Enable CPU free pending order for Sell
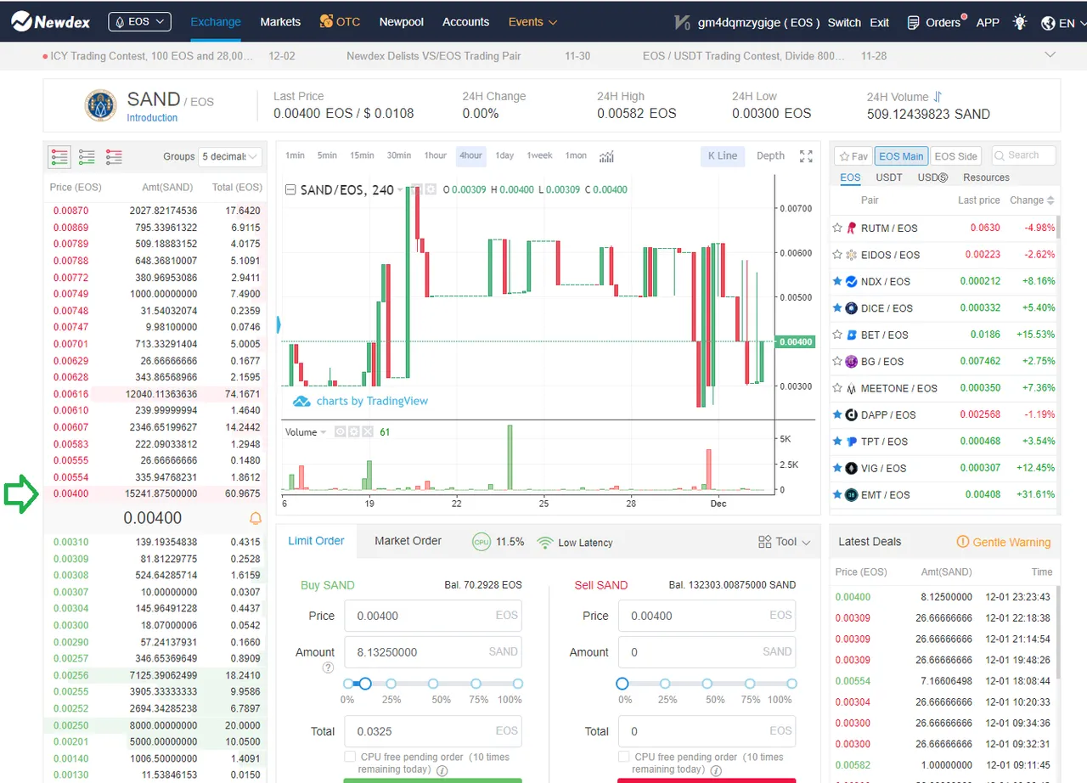The height and width of the screenshot is (783, 1087). point(624,757)
